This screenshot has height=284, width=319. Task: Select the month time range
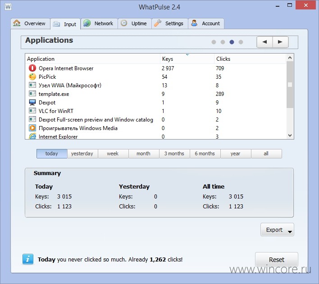144,153
